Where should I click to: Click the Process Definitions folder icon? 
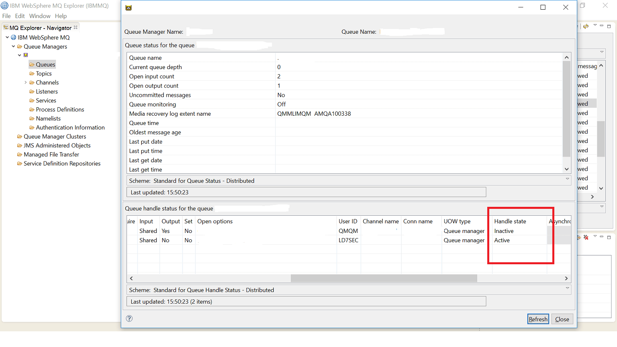click(32, 109)
